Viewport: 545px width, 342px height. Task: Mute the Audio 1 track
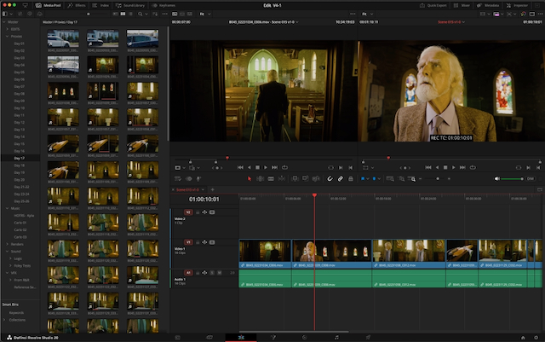pos(220,273)
